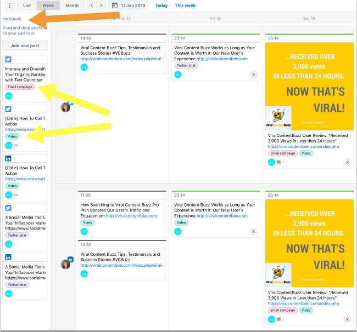Select the Sat 19 column header
The image size is (357, 332).
(x=309, y=19)
